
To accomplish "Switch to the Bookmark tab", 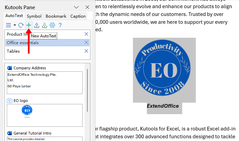I will [56, 16].
